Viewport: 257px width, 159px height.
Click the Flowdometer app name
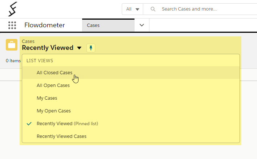click(x=45, y=25)
